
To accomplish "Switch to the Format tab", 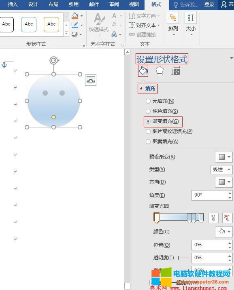I will (156, 4).
